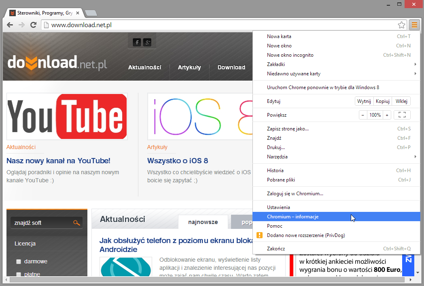Click the Licencja filter heading
424x286 pixels.
coord(25,243)
